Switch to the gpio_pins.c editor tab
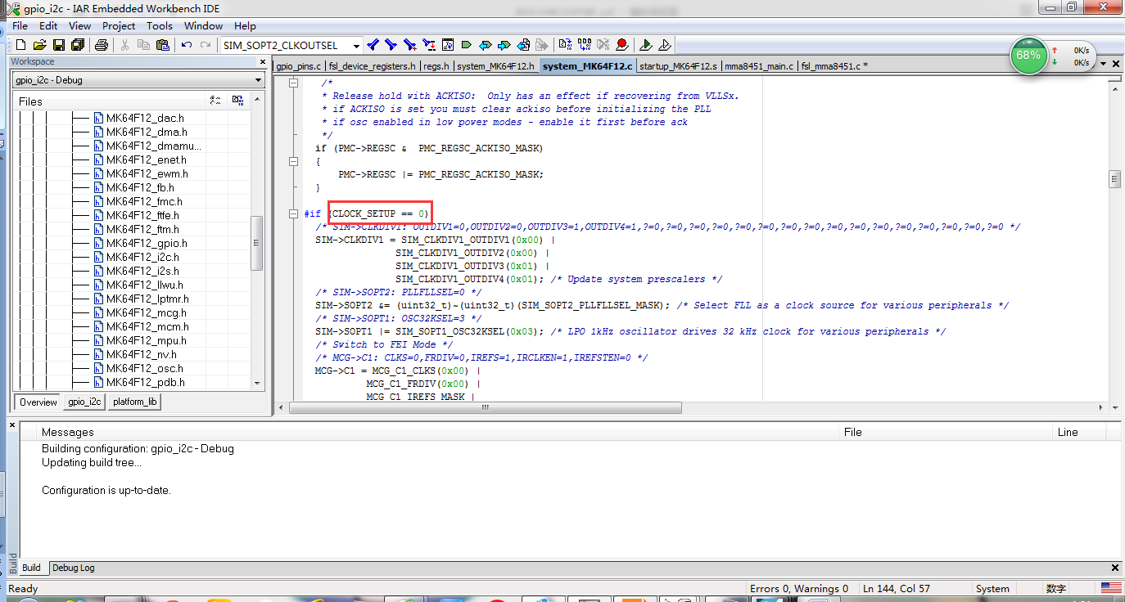This screenshot has width=1125, height=602. (x=299, y=66)
